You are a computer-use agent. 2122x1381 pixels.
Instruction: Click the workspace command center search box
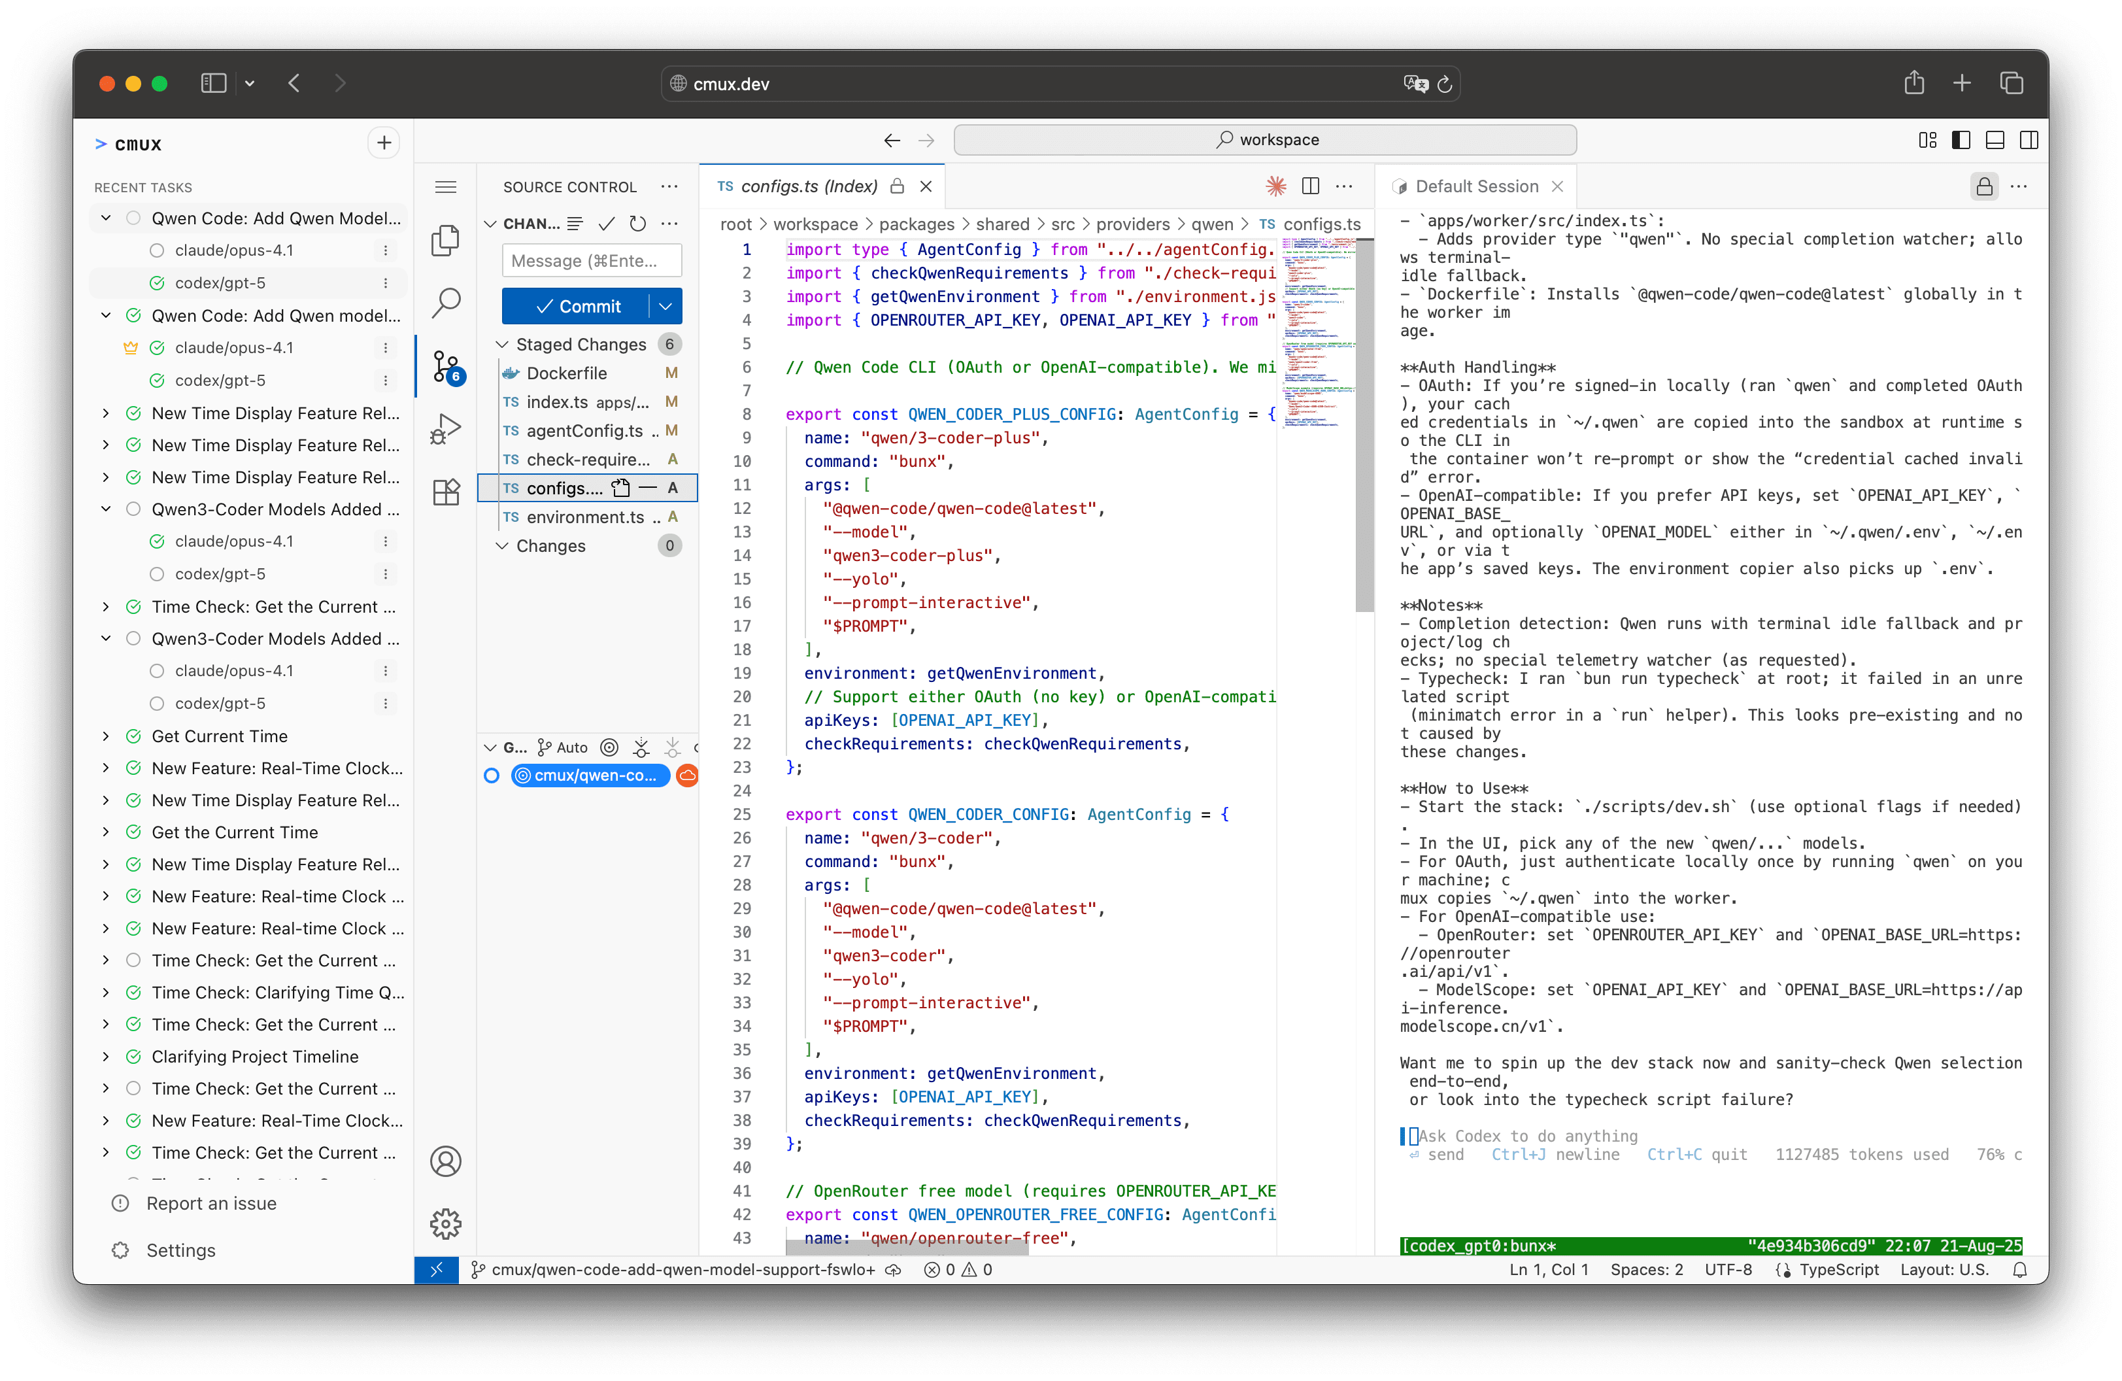click(1265, 140)
